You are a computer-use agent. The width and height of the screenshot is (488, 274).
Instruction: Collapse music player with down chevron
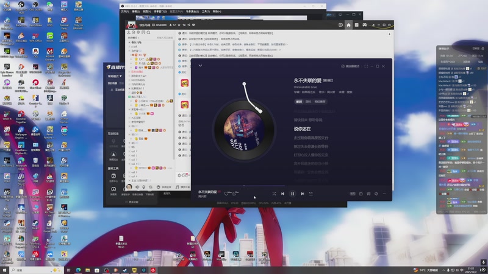coord(201,66)
